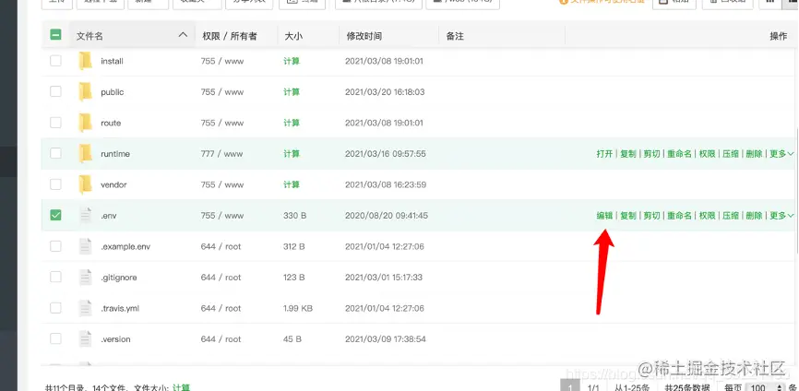799x391 pixels.
Task: Go to page 1 in pagination
Action: tap(569, 385)
